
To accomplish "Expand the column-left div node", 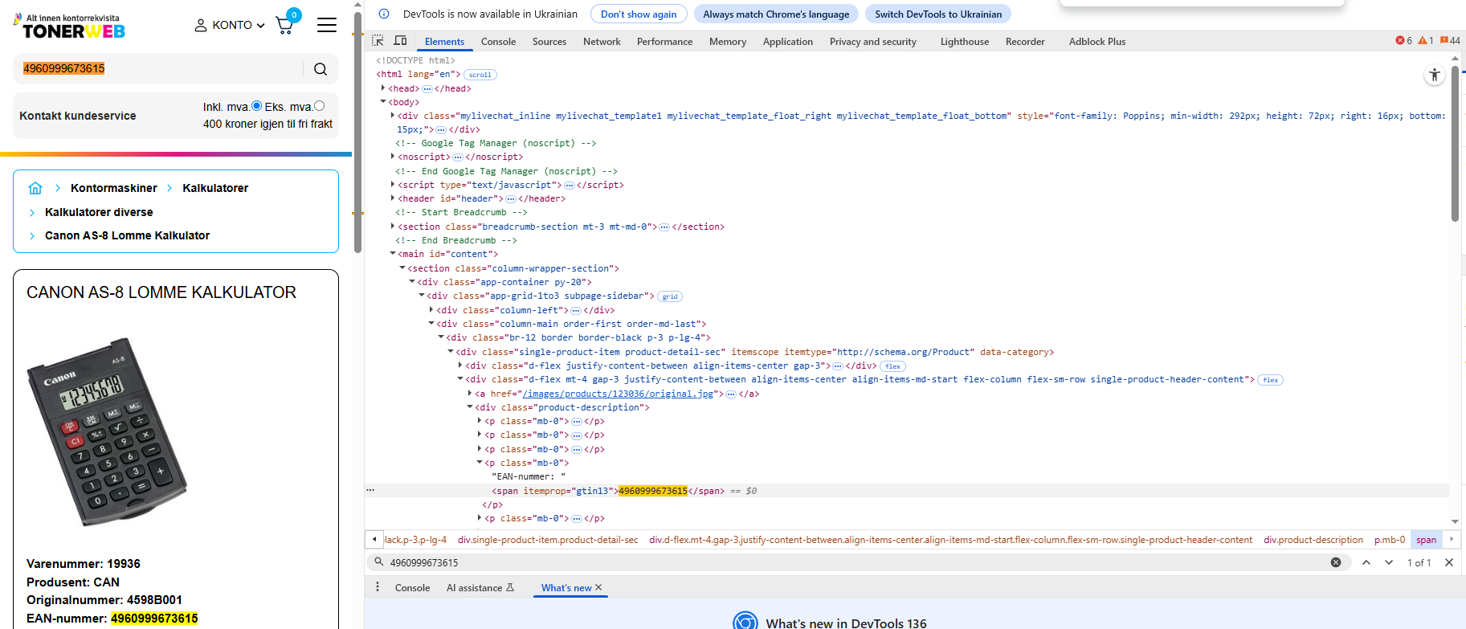I will click(431, 310).
